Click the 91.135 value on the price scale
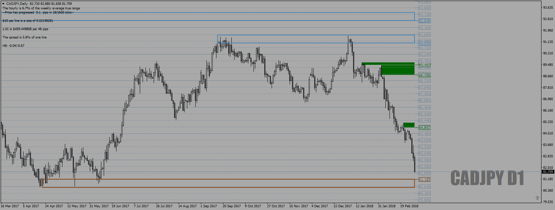Image resolution: width=555 pixels, height=210 pixels. pos(548,42)
